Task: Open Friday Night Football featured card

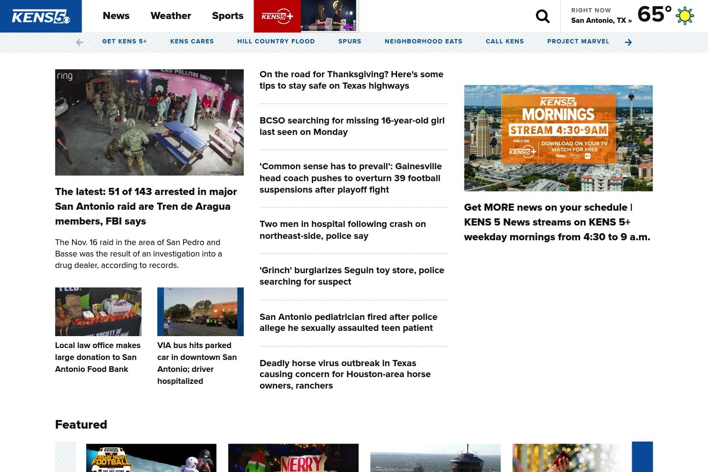Action: point(151,458)
